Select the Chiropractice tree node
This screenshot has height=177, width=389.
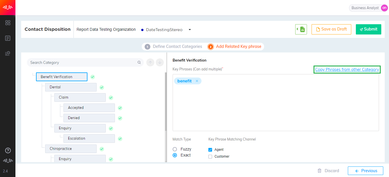pyautogui.click(x=71, y=149)
